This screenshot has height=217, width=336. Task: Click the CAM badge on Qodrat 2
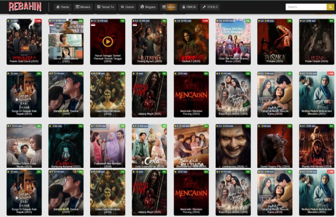click(205, 21)
